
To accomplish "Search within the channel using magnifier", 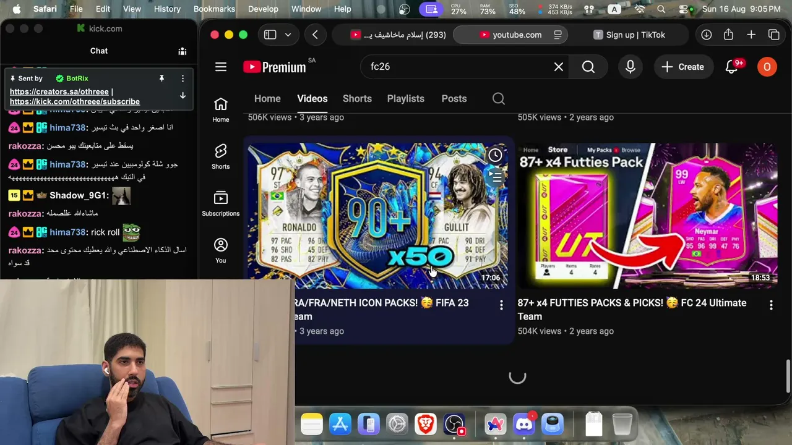I will tap(499, 99).
